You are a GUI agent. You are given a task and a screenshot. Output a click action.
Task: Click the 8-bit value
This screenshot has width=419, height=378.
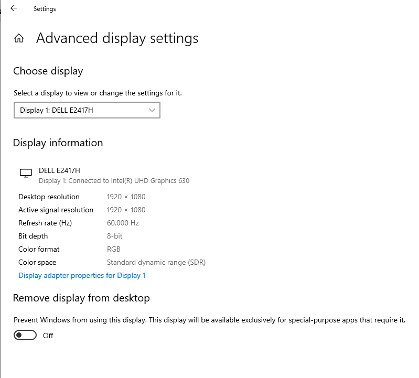pos(115,236)
